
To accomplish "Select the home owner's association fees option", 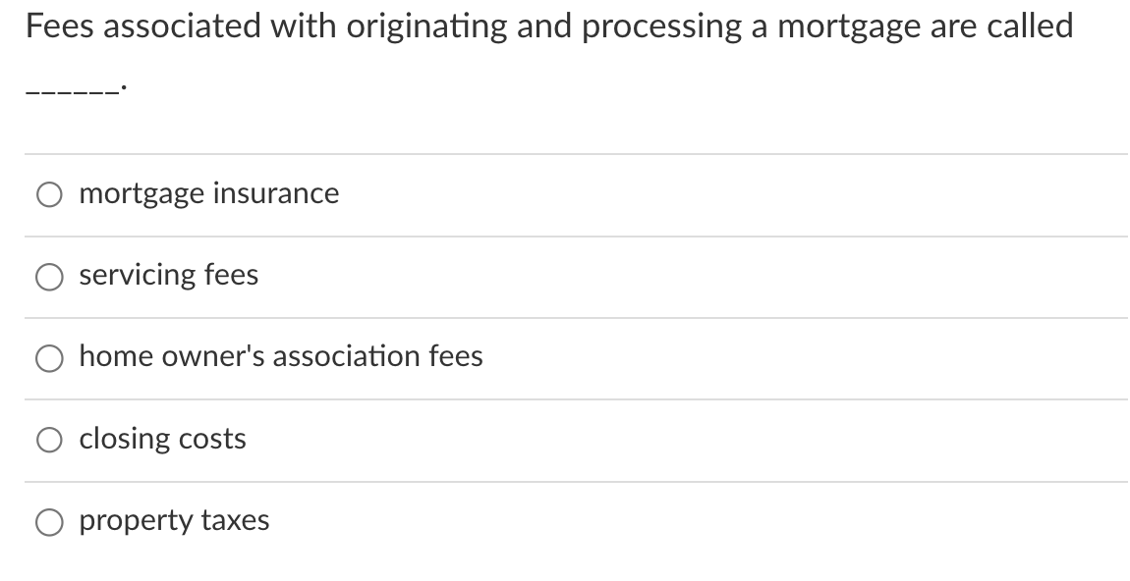I will [x=48, y=357].
